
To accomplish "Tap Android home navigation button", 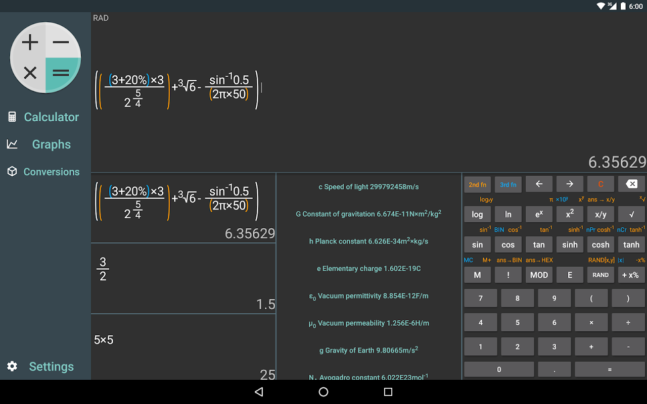I will pyautogui.click(x=323, y=392).
